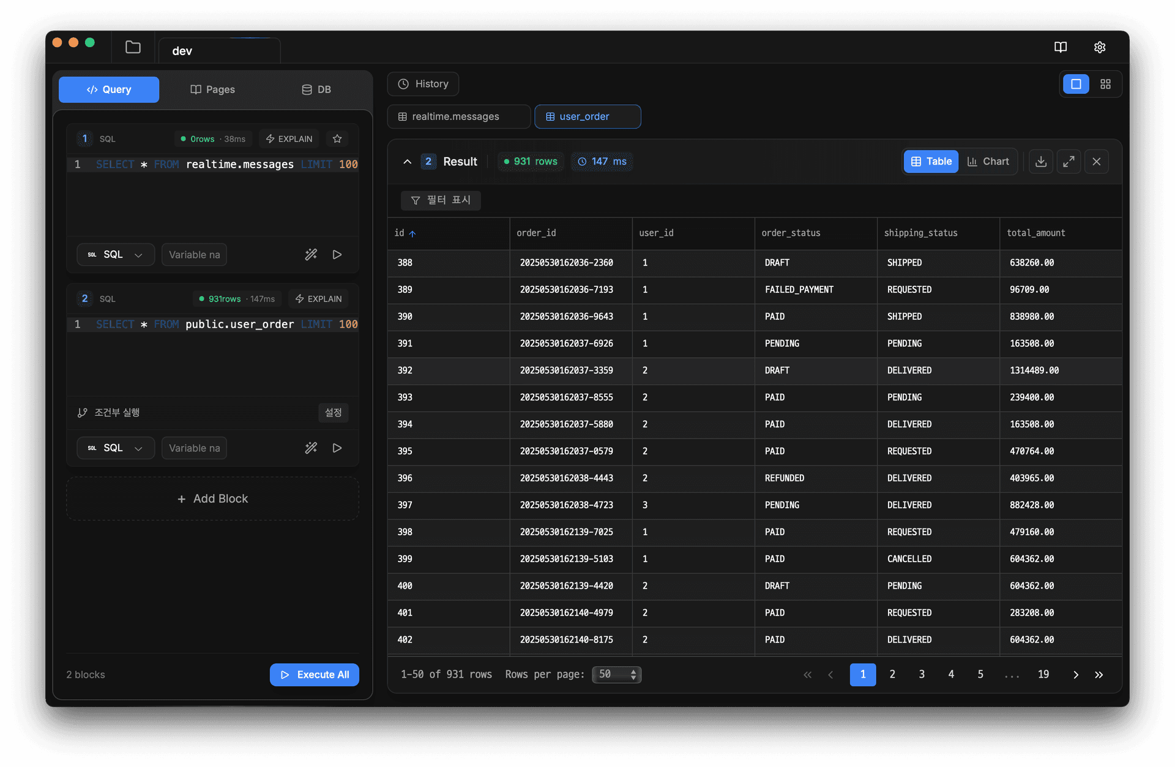1175x767 pixels.
Task: Select the realtime.messages result tab
Action: (458, 116)
